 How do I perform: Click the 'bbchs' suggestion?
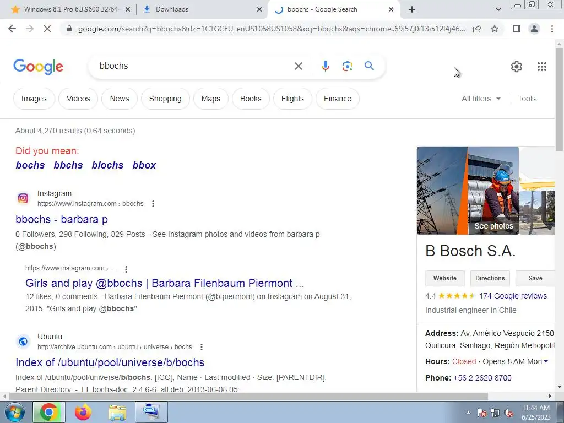(x=68, y=165)
